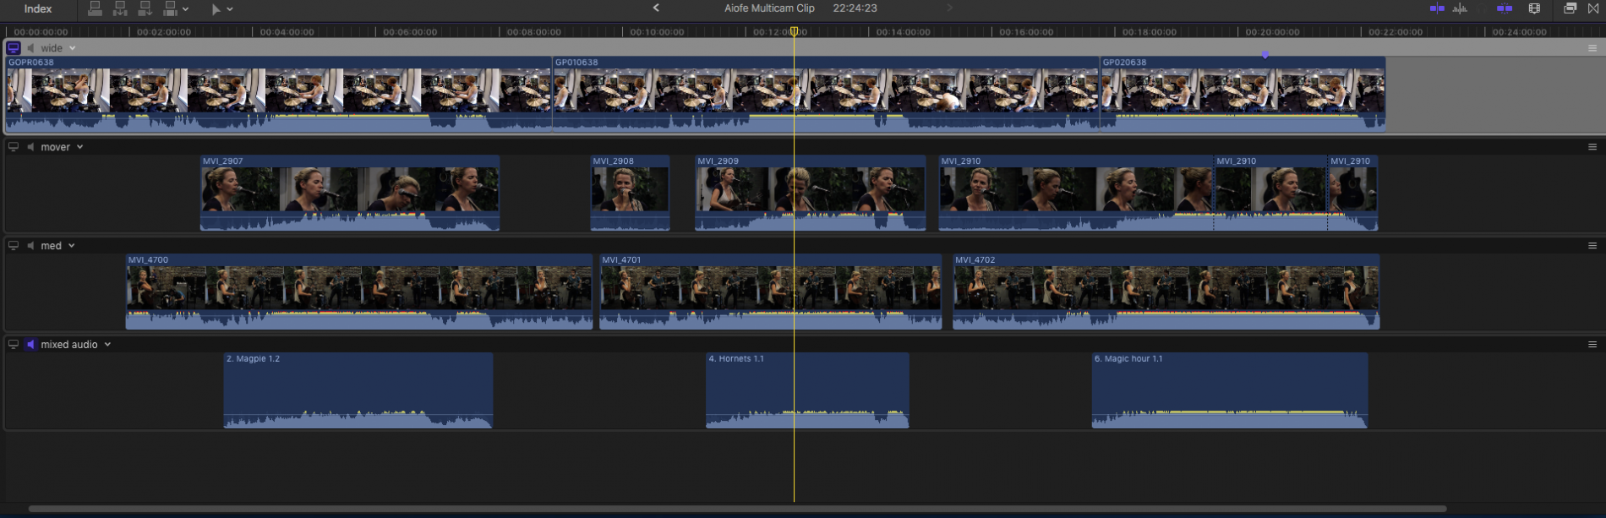Expand the wide angle name dropdown

[72, 48]
